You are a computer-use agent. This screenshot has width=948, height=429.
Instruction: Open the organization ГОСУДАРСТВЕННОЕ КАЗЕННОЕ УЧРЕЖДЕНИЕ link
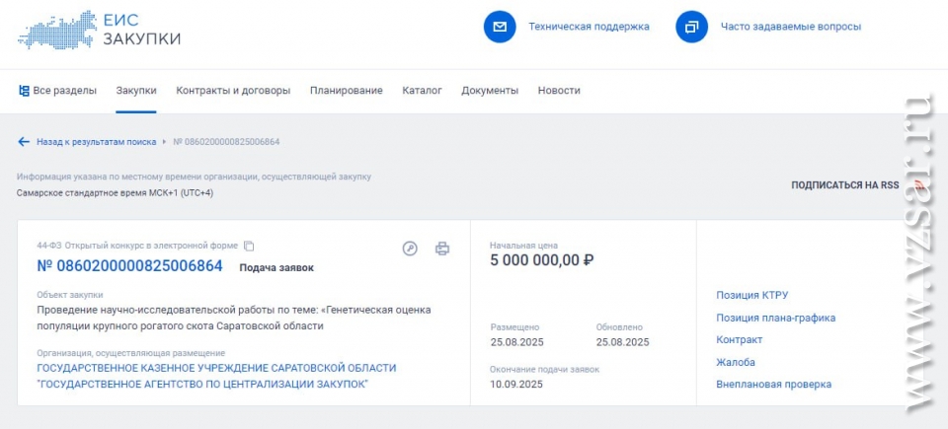(216, 376)
